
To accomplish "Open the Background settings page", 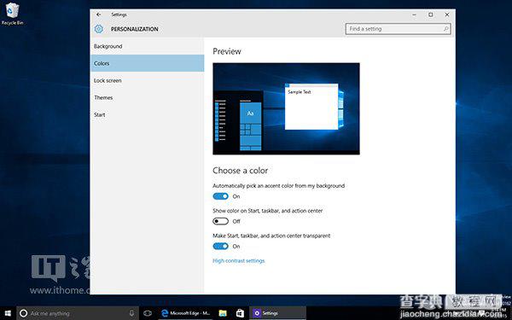I will 148,46.
